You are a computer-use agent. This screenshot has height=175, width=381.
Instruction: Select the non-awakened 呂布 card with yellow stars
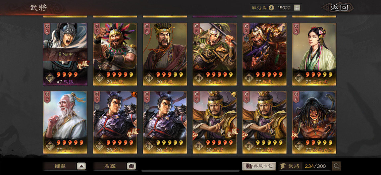click(x=165, y=122)
